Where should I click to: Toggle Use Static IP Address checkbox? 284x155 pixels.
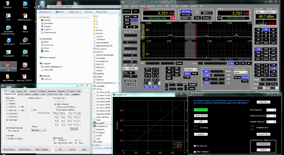click(x=57, y=110)
